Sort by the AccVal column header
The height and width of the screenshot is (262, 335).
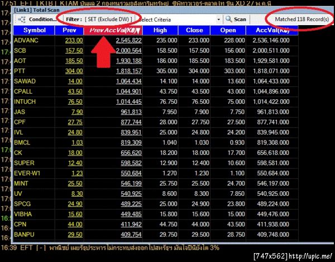coord(272,30)
